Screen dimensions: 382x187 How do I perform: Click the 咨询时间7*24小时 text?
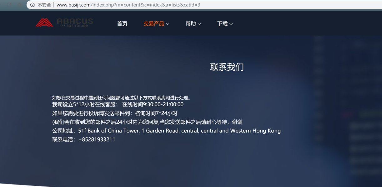156,113
